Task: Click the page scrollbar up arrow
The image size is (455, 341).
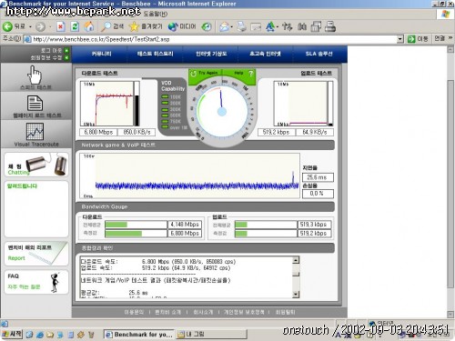Action: click(x=450, y=50)
